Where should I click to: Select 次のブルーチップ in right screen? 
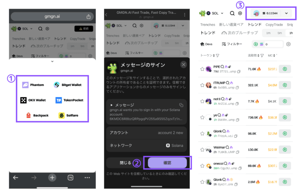click(240, 33)
